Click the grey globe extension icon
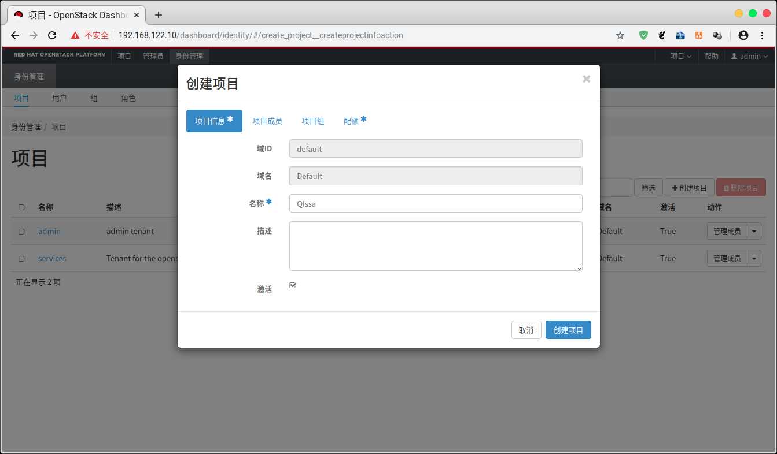Viewport: 777px width, 454px height. pos(717,35)
